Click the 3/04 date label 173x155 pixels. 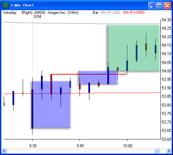click(x=37, y=17)
